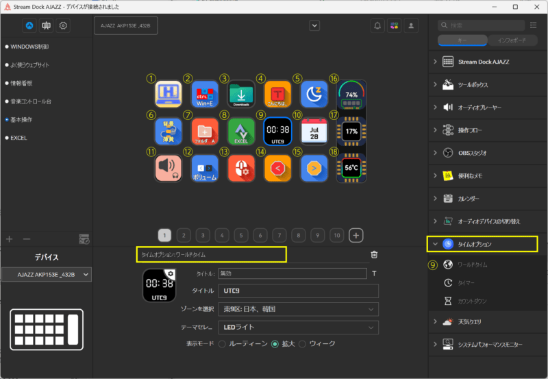Add a scene with plus button

pyautogui.click(x=10, y=239)
